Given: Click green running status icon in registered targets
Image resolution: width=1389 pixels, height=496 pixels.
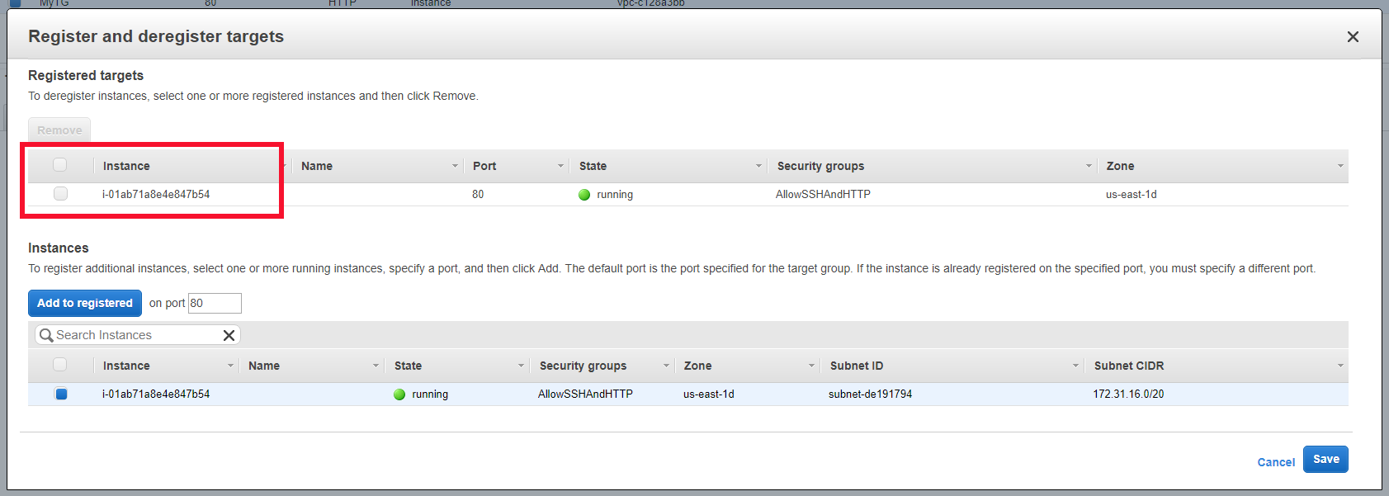Looking at the screenshot, I should click(x=584, y=195).
